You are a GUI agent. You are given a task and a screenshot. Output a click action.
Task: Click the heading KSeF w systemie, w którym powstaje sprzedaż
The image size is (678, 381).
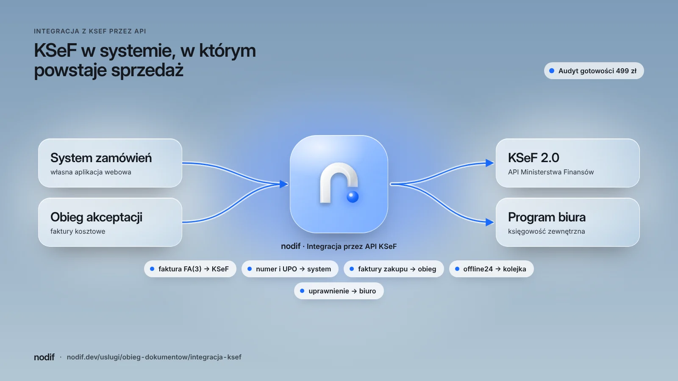[145, 60]
